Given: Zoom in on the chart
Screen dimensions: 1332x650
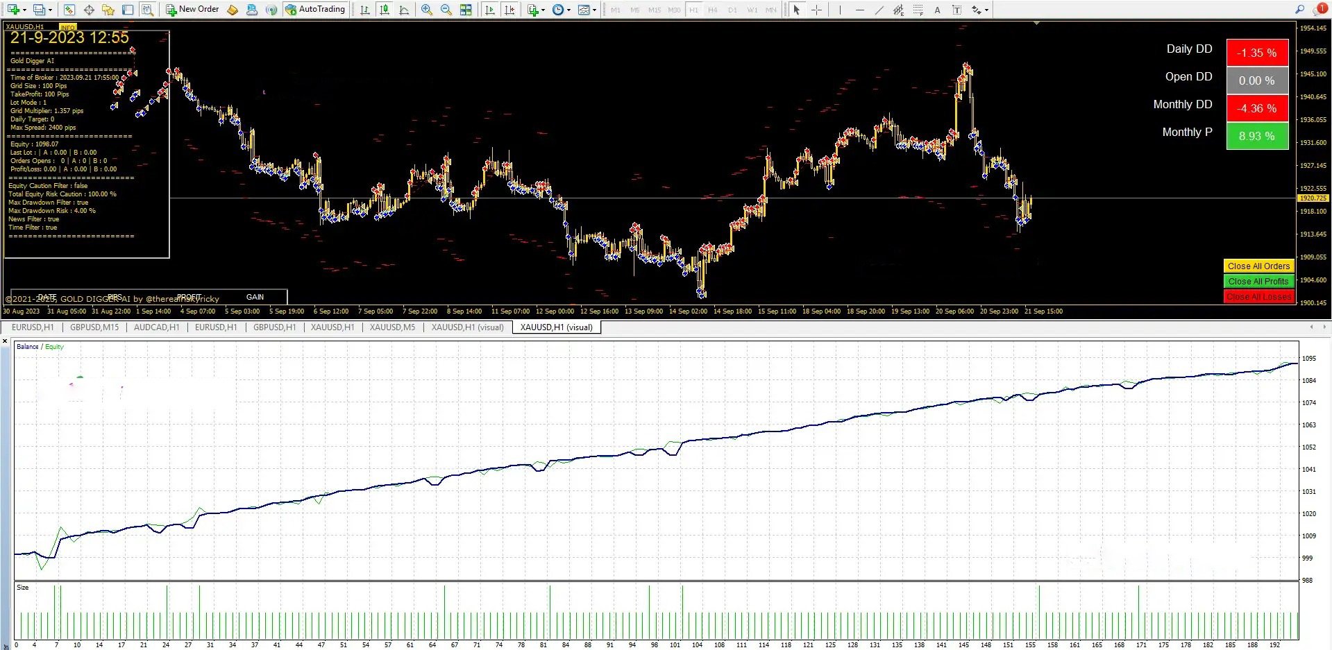Looking at the screenshot, I should pos(427,10).
